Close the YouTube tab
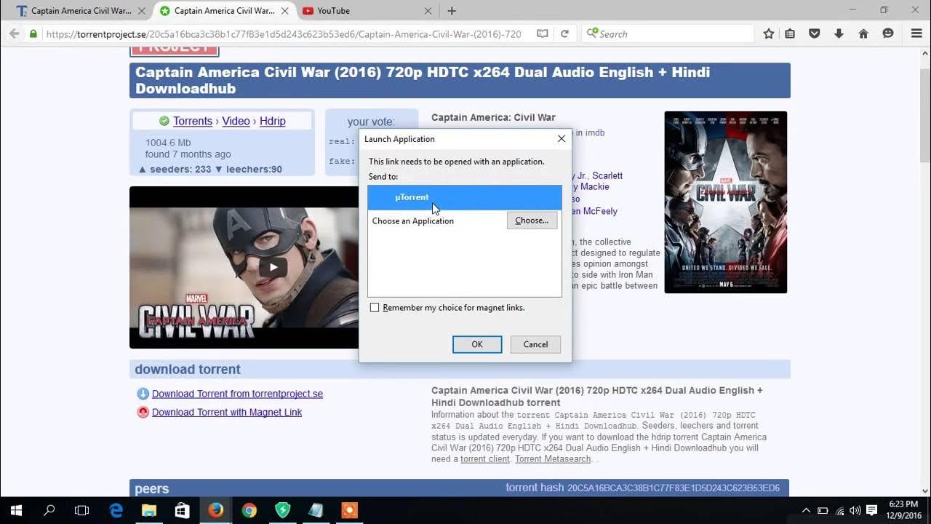The height and width of the screenshot is (524, 931). (x=428, y=11)
